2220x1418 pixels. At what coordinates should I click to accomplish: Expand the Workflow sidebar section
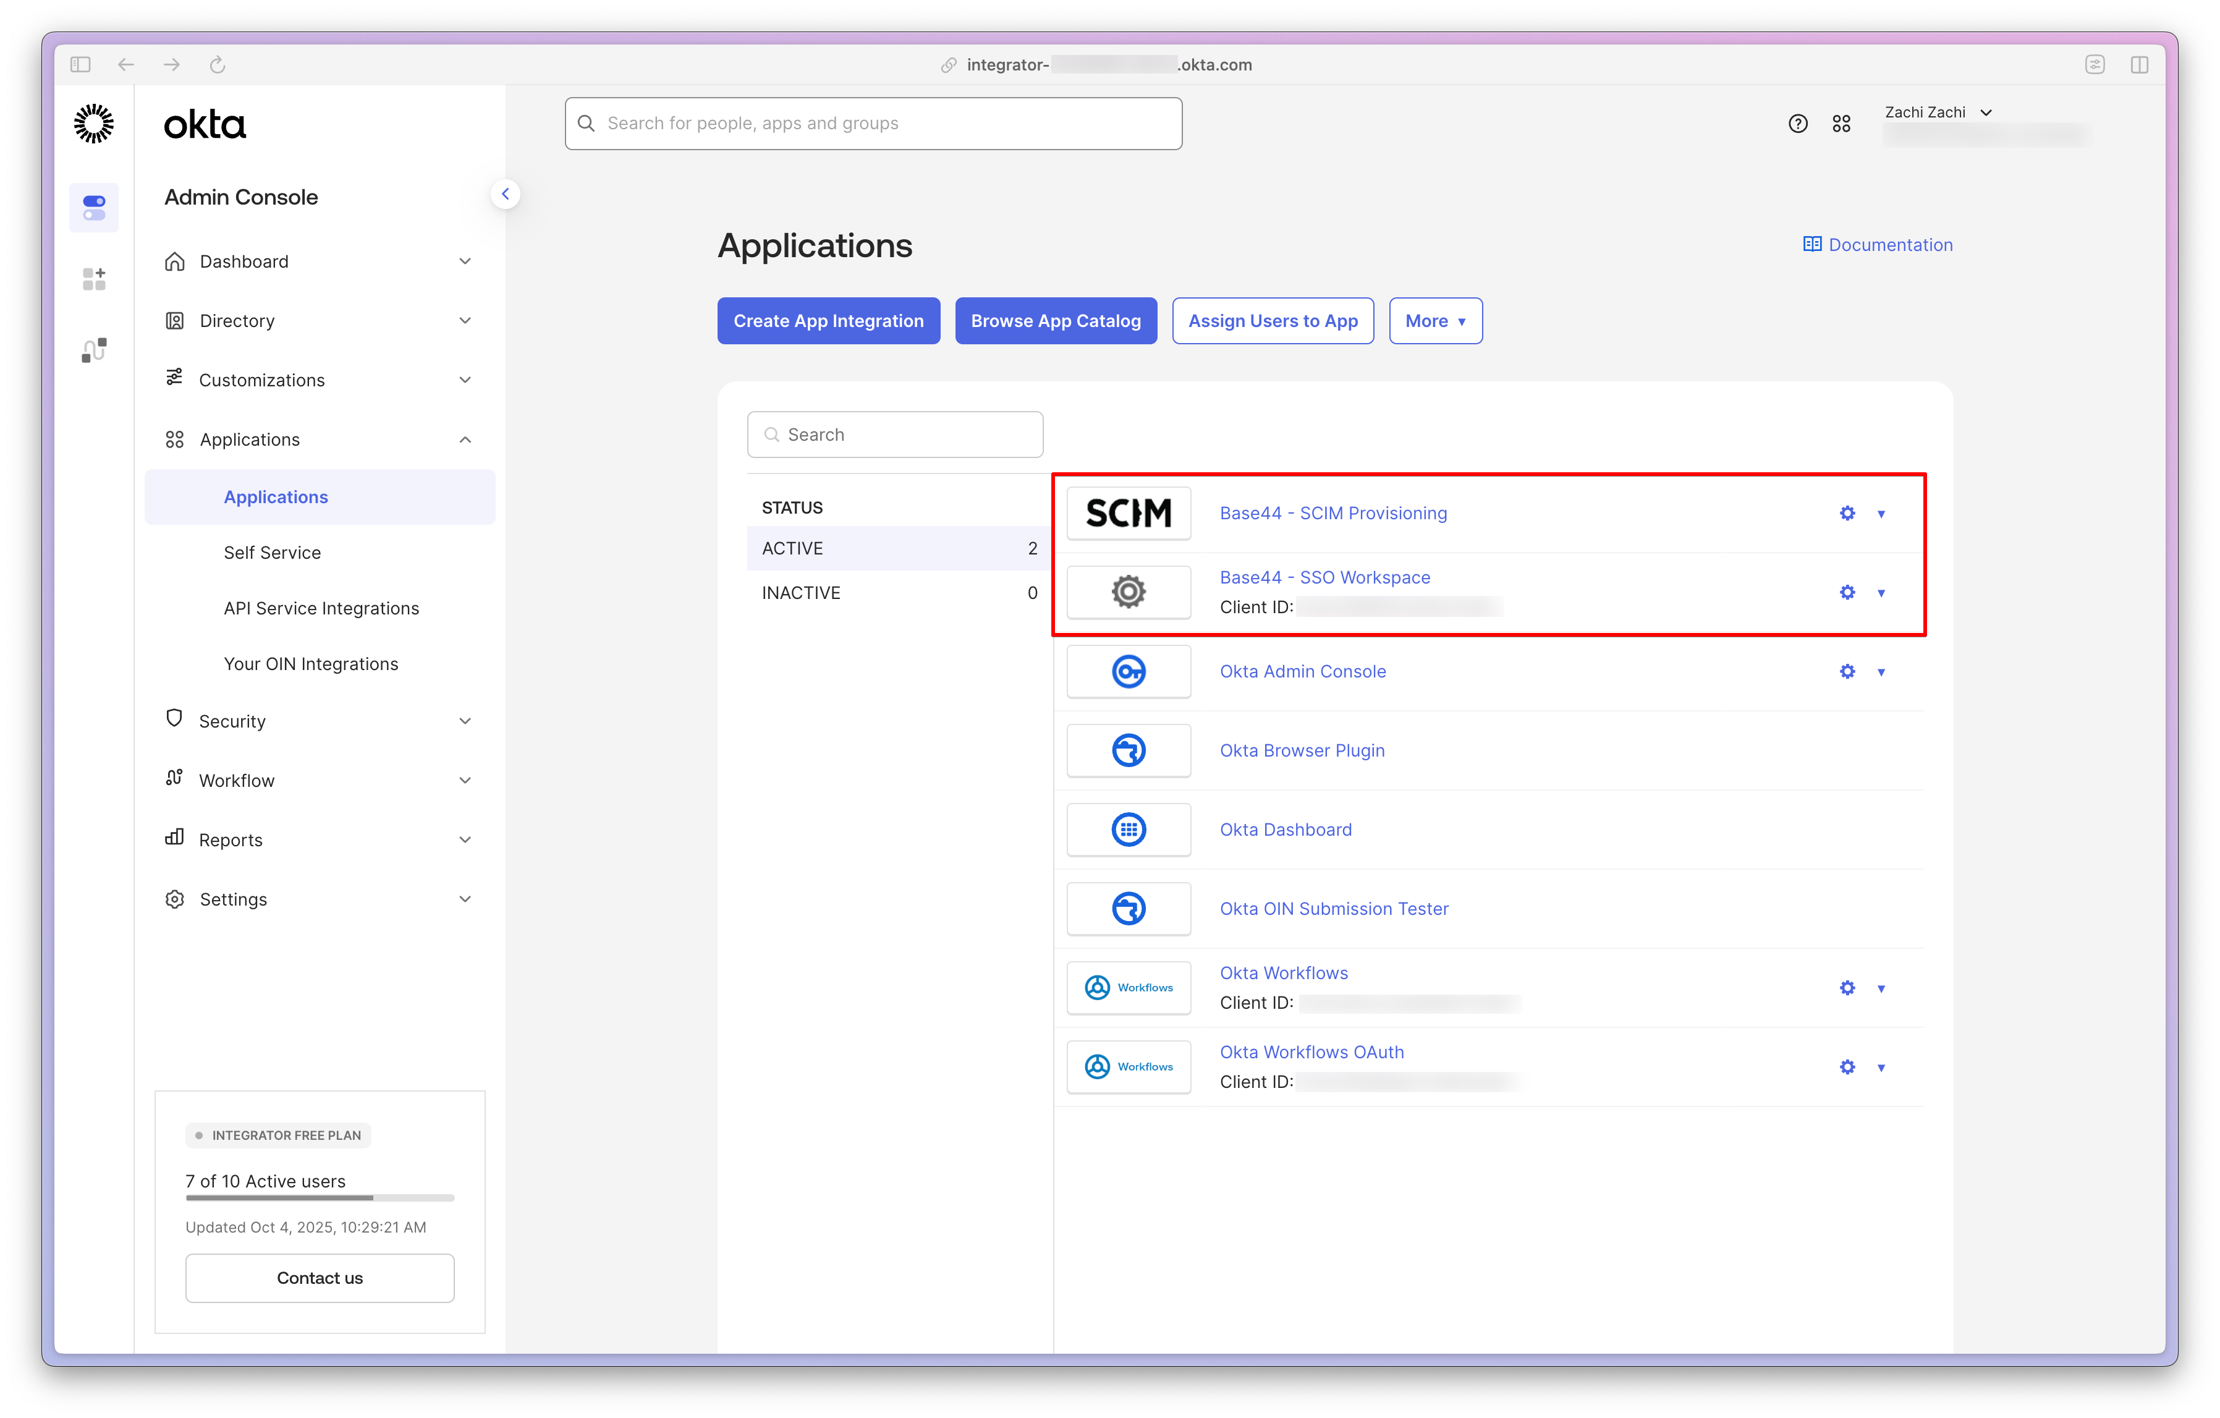pyautogui.click(x=319, y=780)
